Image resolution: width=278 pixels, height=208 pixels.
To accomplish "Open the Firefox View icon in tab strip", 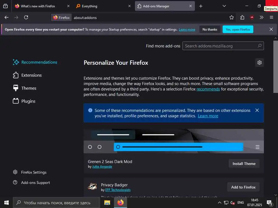I will pos(5,6).
